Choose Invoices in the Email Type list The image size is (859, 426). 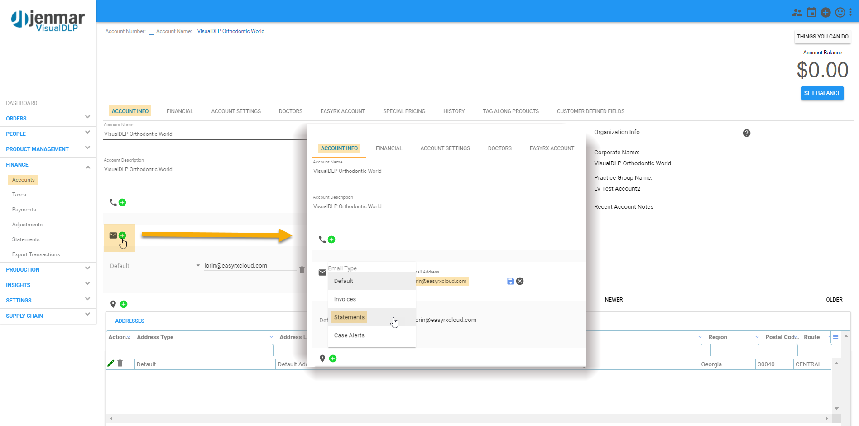(372, 299)
